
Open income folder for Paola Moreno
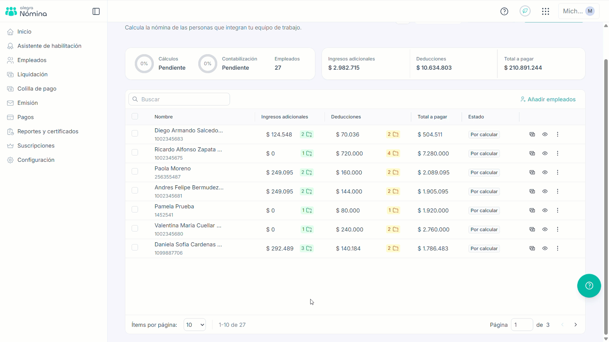(307, 173)
